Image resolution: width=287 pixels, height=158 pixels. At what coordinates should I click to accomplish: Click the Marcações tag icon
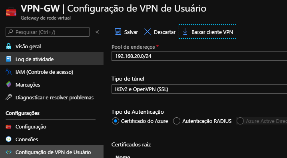[x=8, y=85]
